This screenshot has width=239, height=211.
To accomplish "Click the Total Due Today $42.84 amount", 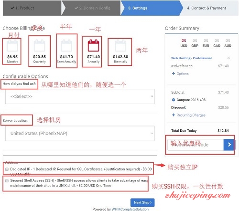I will point(223,131).
